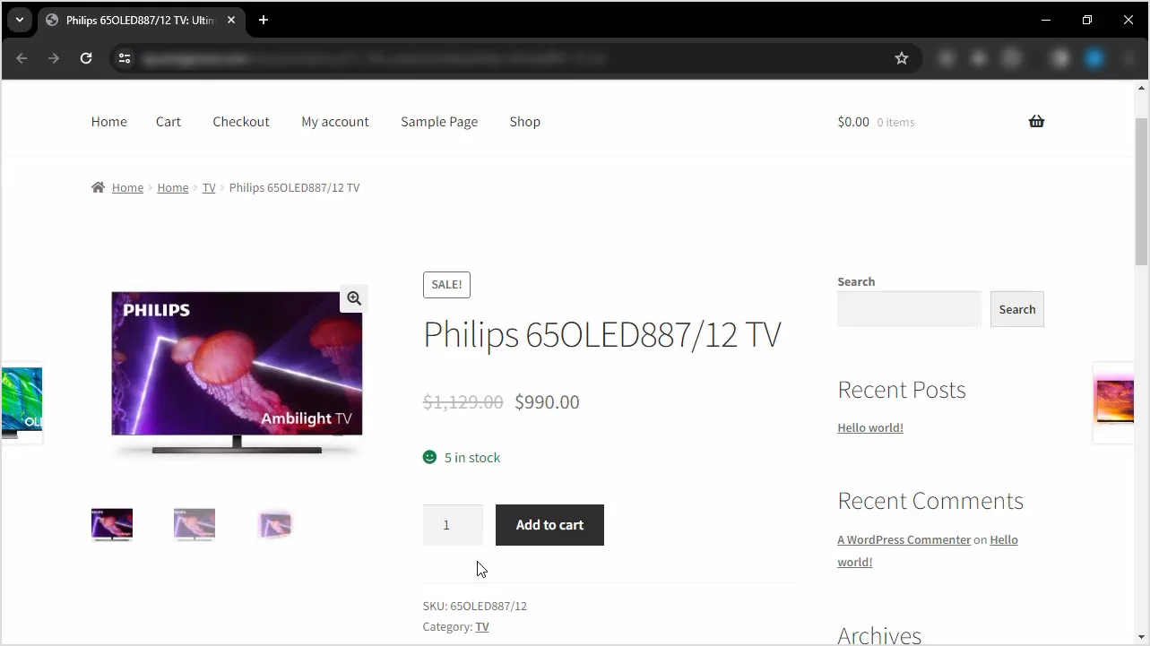Select the third product gallery thumbnail
This screenshot has height=646, width=1150.
(x=276, y=525)
